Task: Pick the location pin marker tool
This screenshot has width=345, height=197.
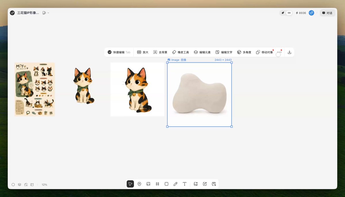Action: click(x=139, y=184)
